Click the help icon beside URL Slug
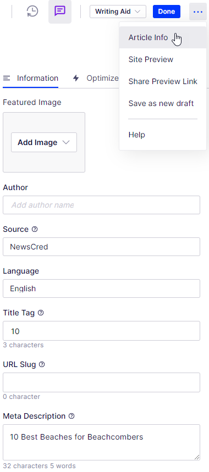209x472 pixels. coord(42,364)
